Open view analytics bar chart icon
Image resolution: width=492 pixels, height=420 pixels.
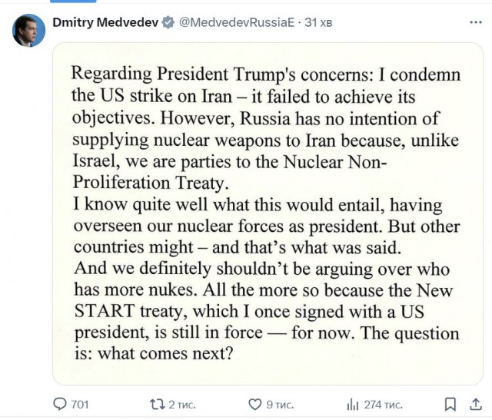[354, 404]
